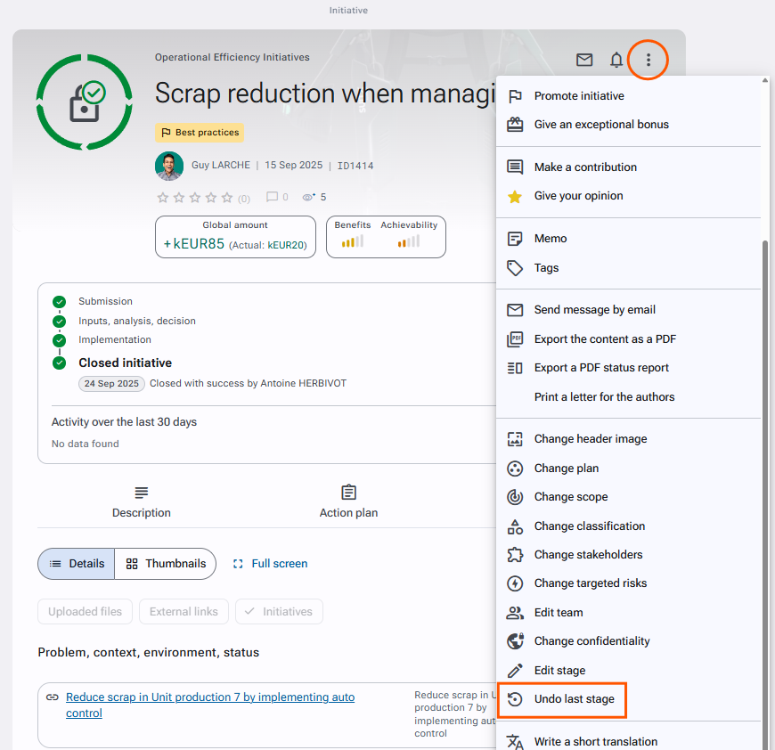Viewport: 775px width, 750px height.
Task: Click the views eye icon
Action: [x=309, y=197]
